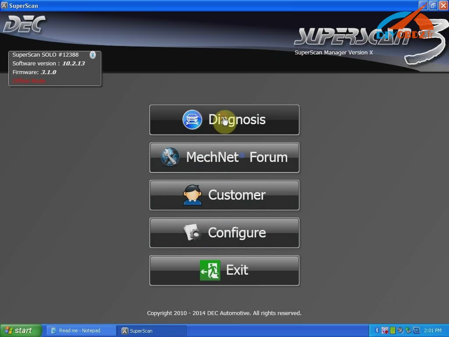Toggle Bluetooth on the SuperScan SOLO device panel
The height and width of the screenshot is (337, 449).
[93, 55]
